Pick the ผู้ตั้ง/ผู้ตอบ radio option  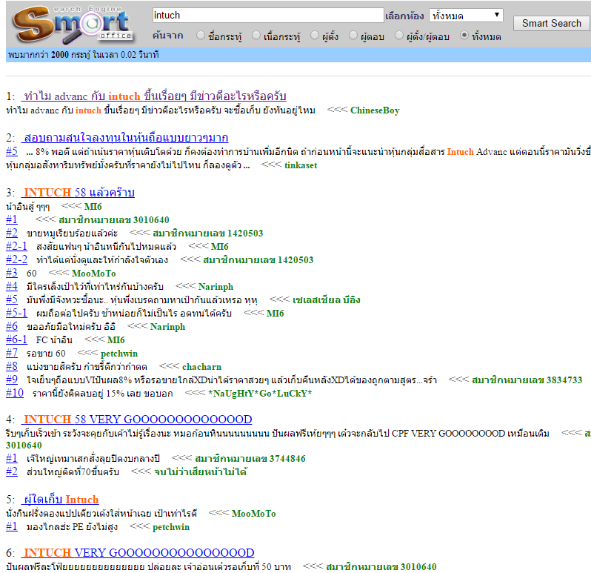[401, 36]
